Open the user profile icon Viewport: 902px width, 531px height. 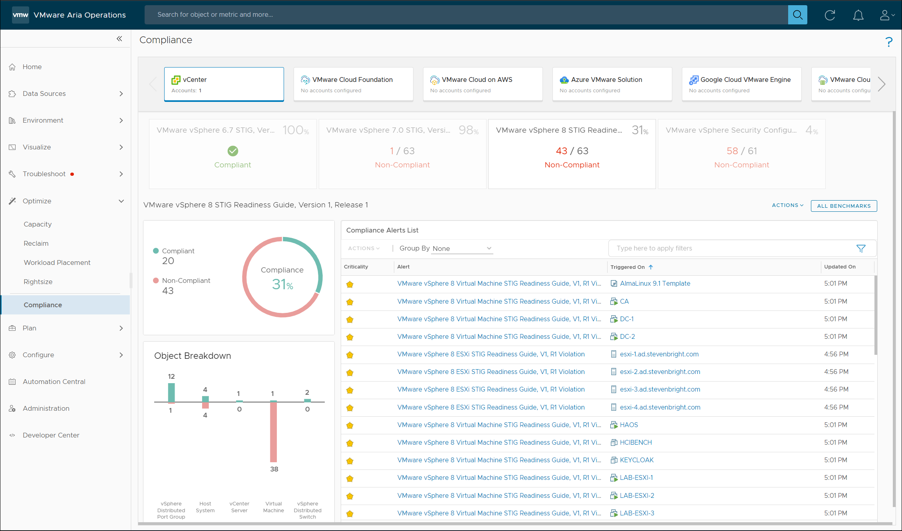click(885, 15)
